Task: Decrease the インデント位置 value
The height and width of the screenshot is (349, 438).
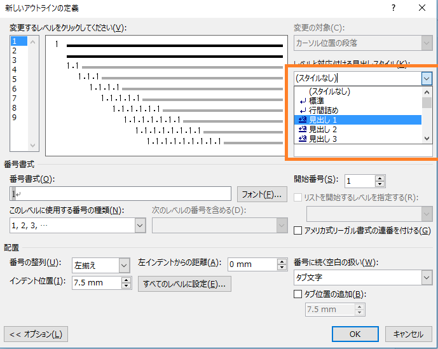Action: coord(127,286)
